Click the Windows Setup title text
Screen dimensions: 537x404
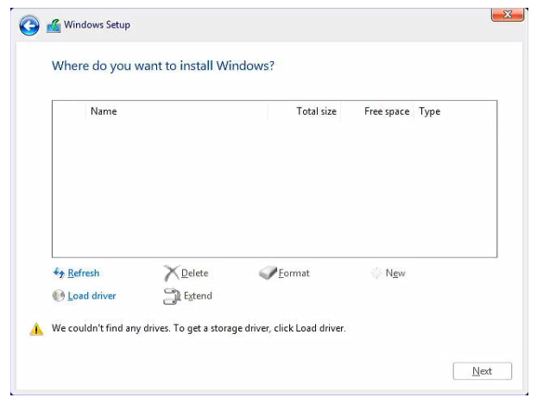pyautogui.click(x=97, y=25)
